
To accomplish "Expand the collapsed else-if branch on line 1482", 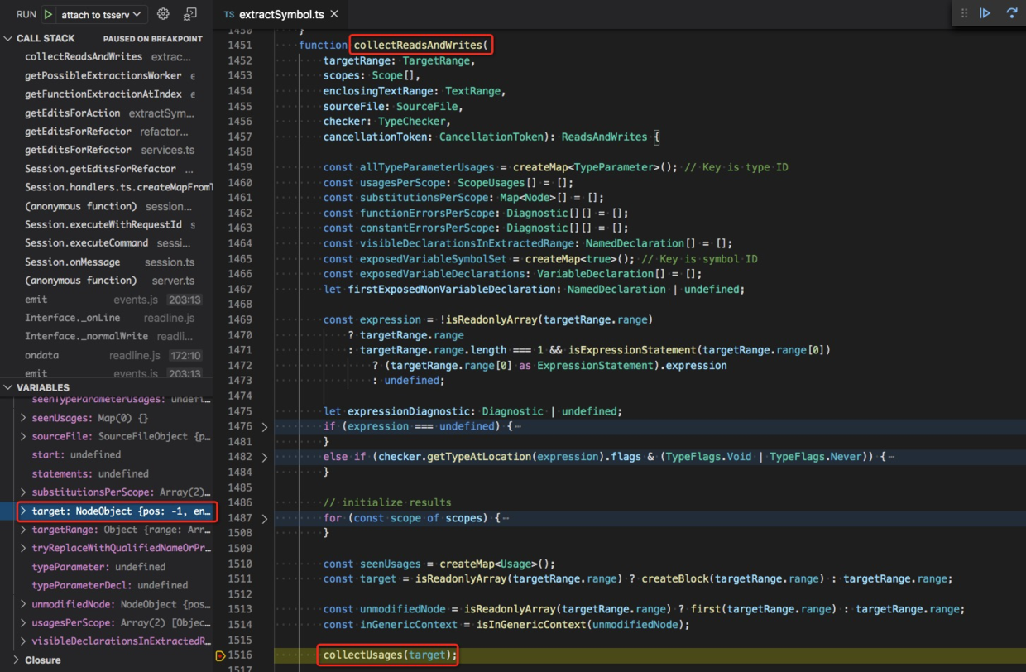I will click(x=264, y=457).
